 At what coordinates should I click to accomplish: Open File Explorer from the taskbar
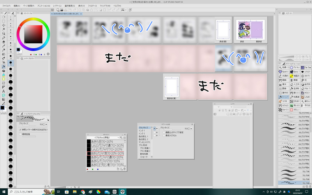tap(74, 192)
